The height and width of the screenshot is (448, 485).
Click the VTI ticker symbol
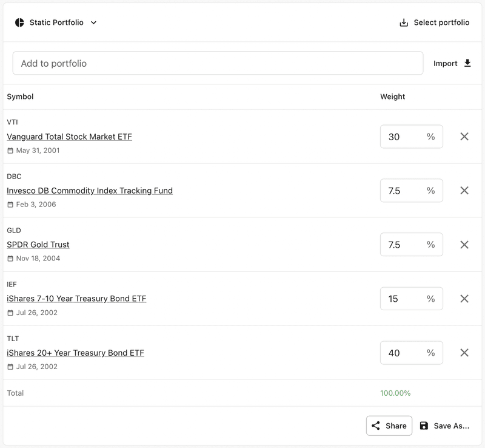12,122
